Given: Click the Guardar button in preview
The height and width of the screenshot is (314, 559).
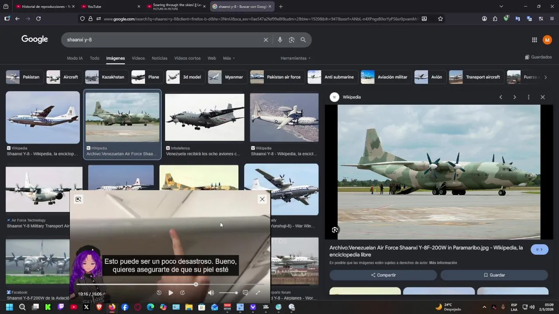Looking at the screenshot, I should 494,275.
